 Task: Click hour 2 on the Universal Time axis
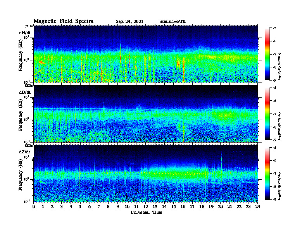coord(52,207)
